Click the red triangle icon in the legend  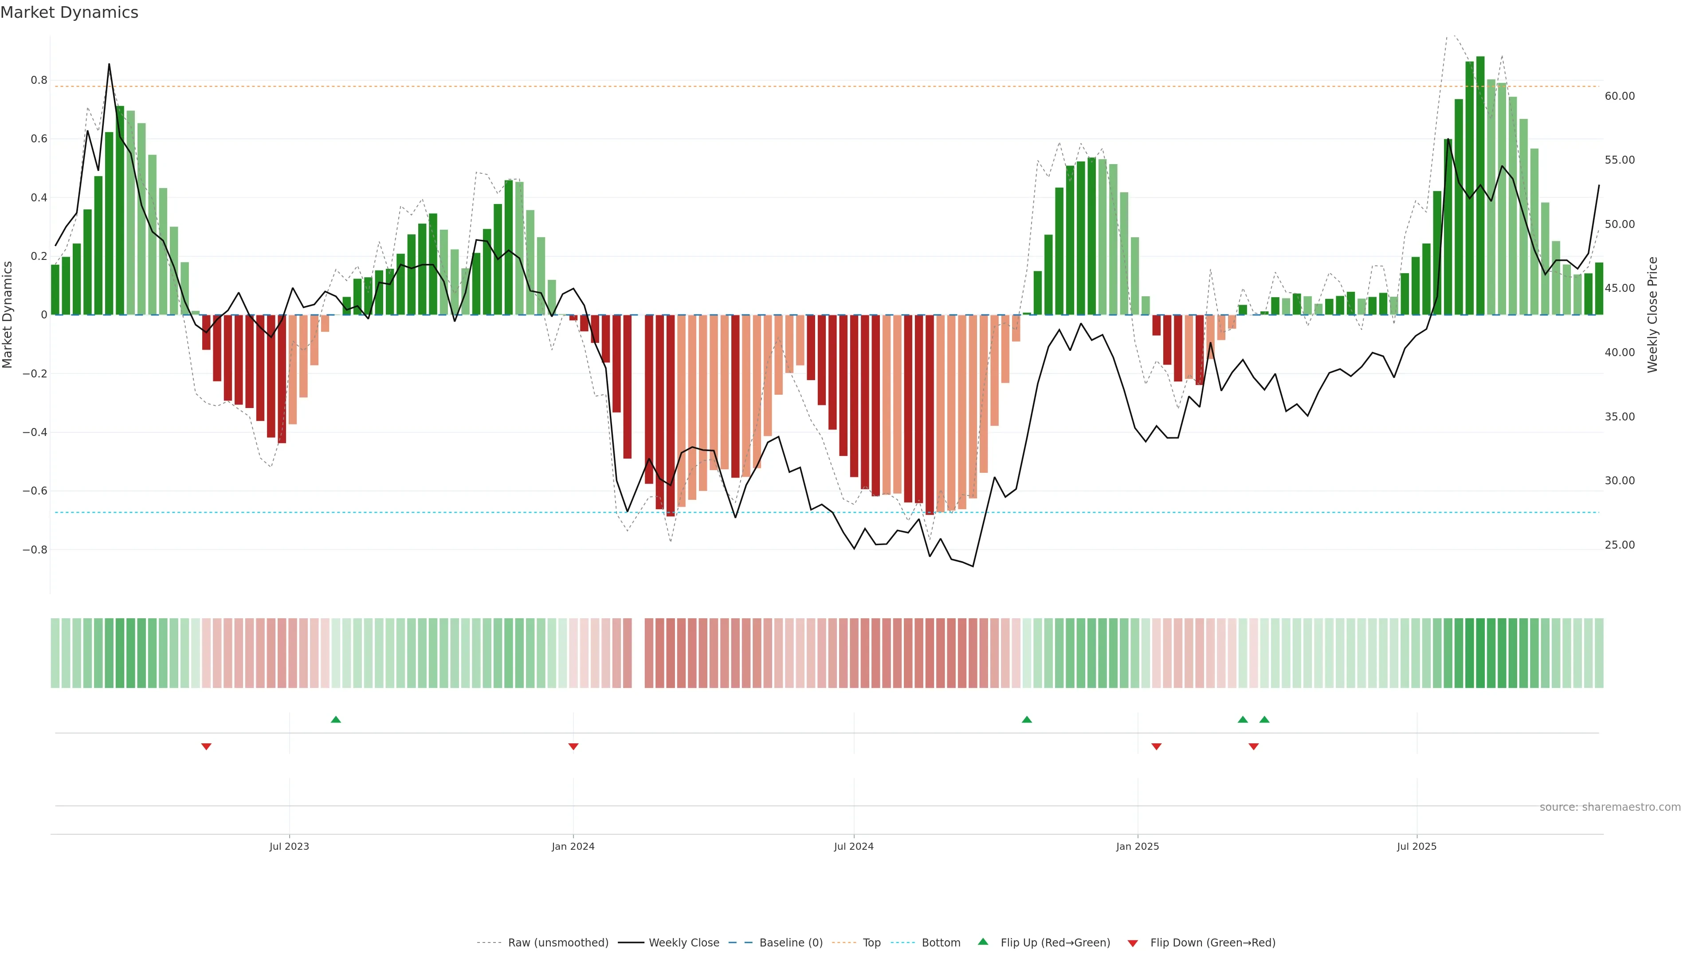[x=1133, y=943]
